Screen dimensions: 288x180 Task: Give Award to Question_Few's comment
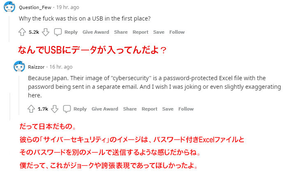[96, 32]
